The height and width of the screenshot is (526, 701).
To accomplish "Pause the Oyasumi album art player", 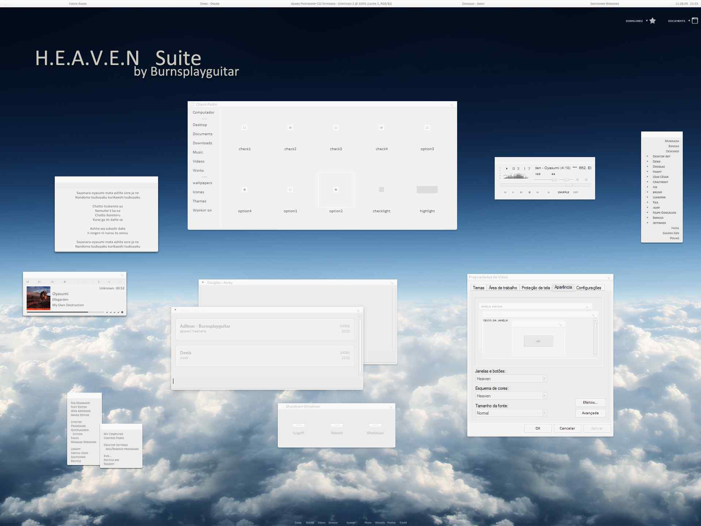I will click(52, 282).
